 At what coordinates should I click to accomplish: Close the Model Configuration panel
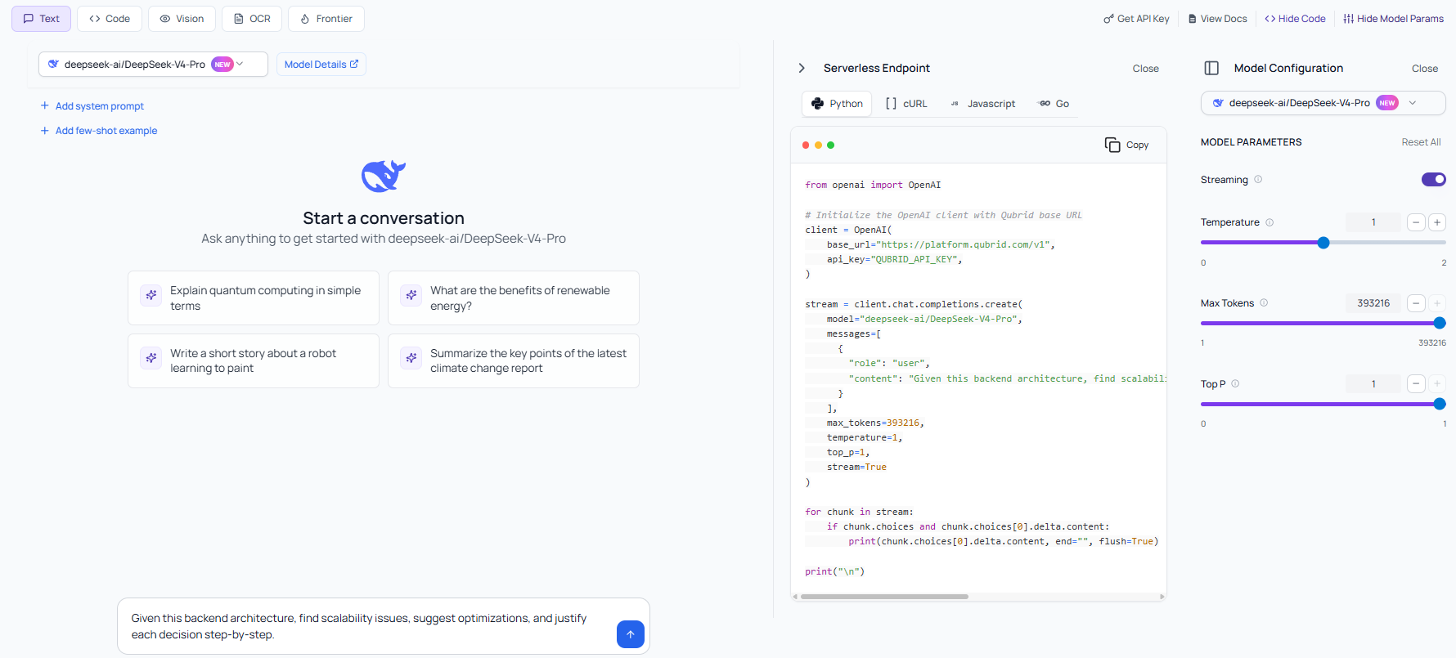pos(1425,69)
